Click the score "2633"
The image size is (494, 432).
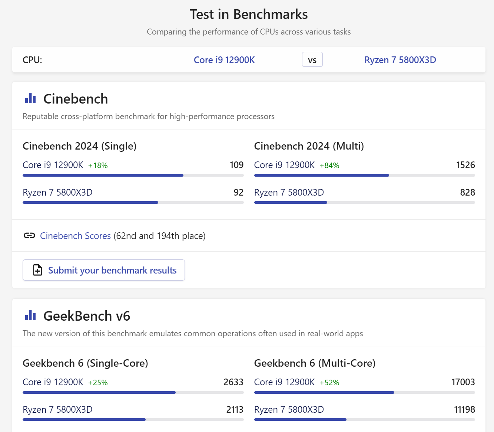[233, 382]
